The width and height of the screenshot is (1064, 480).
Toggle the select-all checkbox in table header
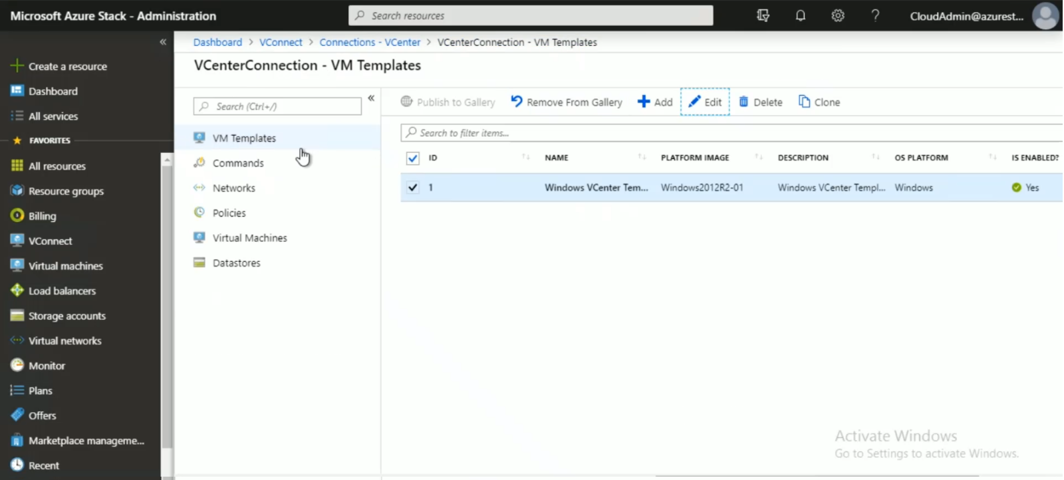tap(413, 158)
